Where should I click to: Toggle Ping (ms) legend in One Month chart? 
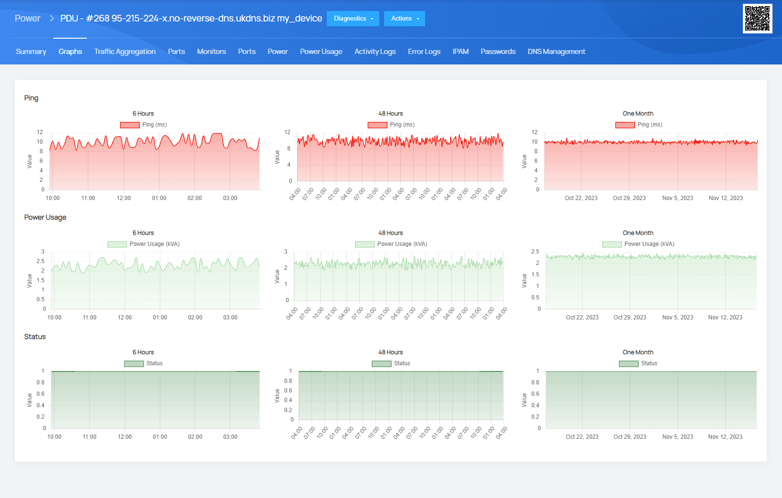pyautogui.click(x=639, y=125)
